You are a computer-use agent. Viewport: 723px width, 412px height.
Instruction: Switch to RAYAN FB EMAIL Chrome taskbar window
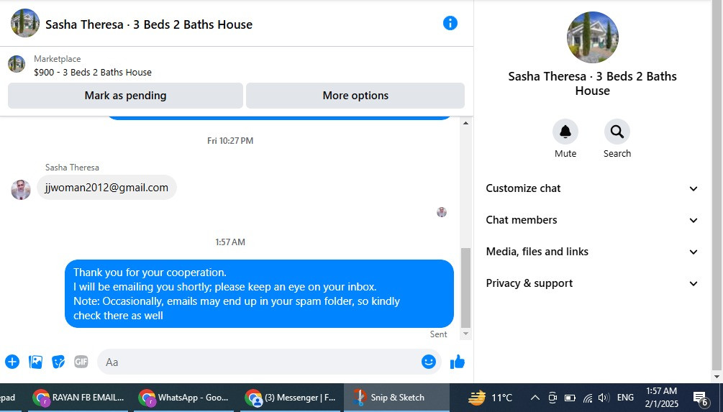pos(79,397)
